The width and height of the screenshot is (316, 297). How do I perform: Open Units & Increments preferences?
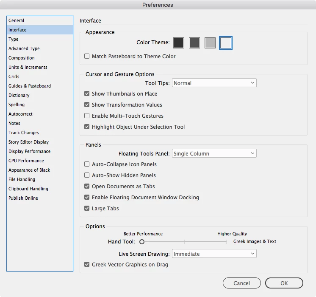40,67
